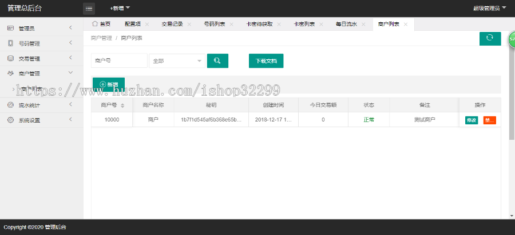Click the secret key cell 1b7f1d545af6b368e65b

[211, 120]
